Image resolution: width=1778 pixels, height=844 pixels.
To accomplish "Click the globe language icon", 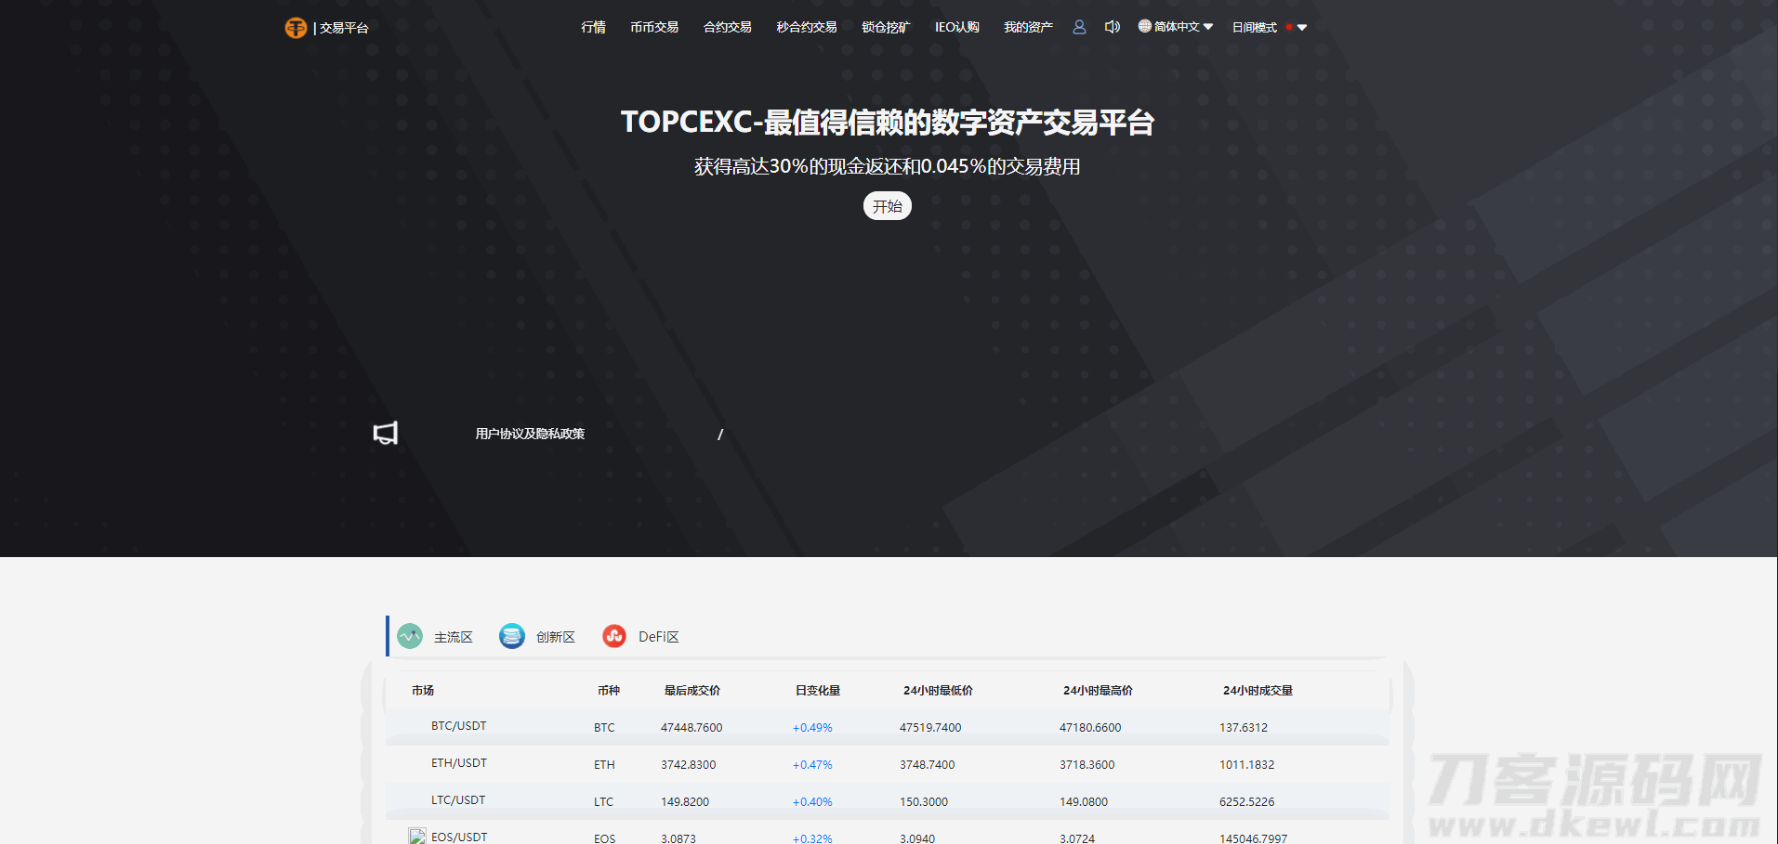I will click(1144, 26).
